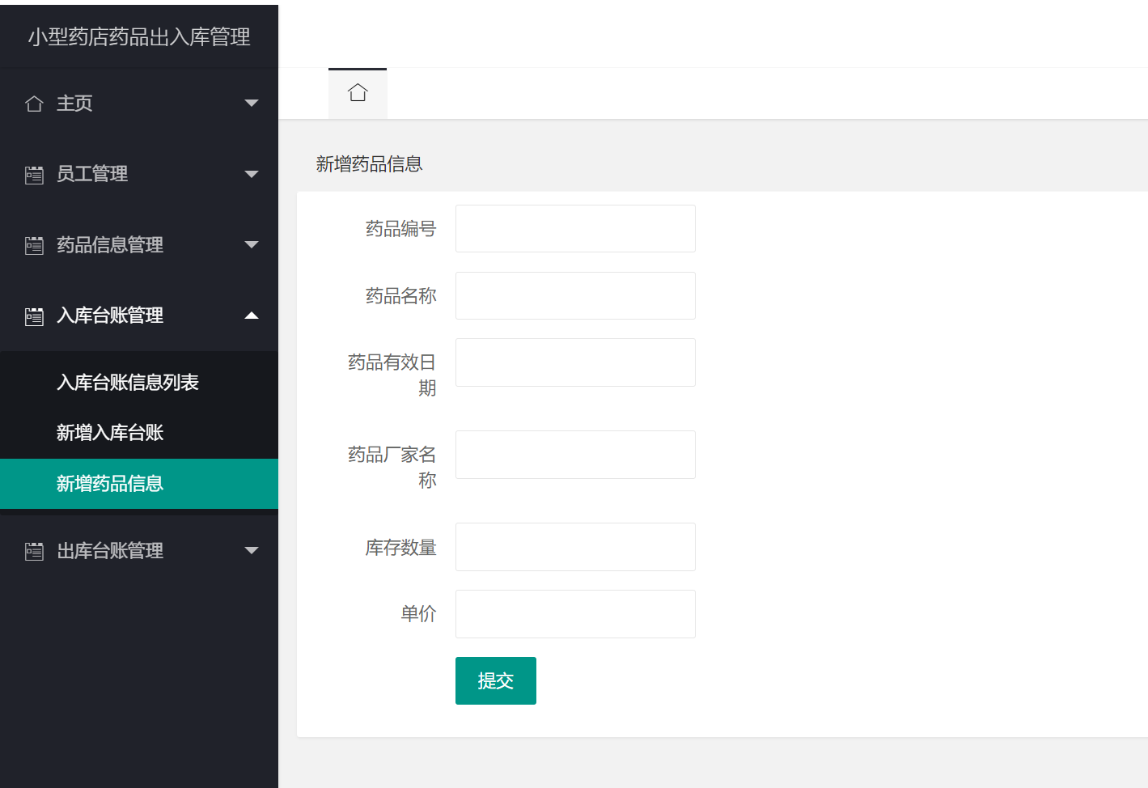The image size is (1148, 788).
Task: Open the 药品信息管理 menu item
Action: pos(139,244)
